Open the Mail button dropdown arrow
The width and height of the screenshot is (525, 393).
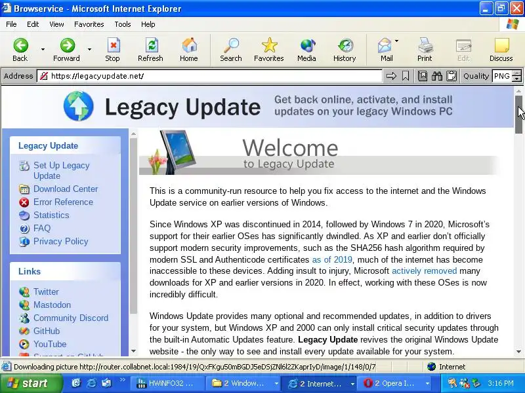397,41
